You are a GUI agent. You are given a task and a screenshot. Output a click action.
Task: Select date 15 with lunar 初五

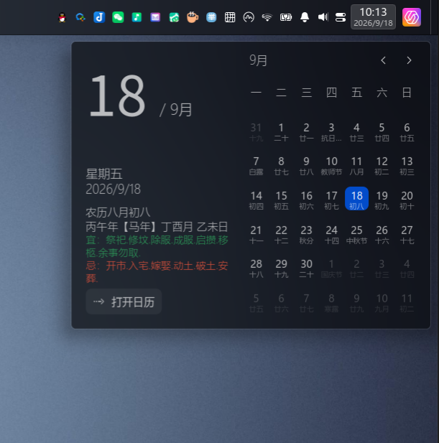tap(281, 200)
